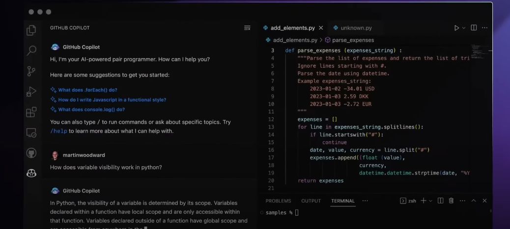Open the run options dropdown arrow

pyautogui.click(x=464, y=28)
